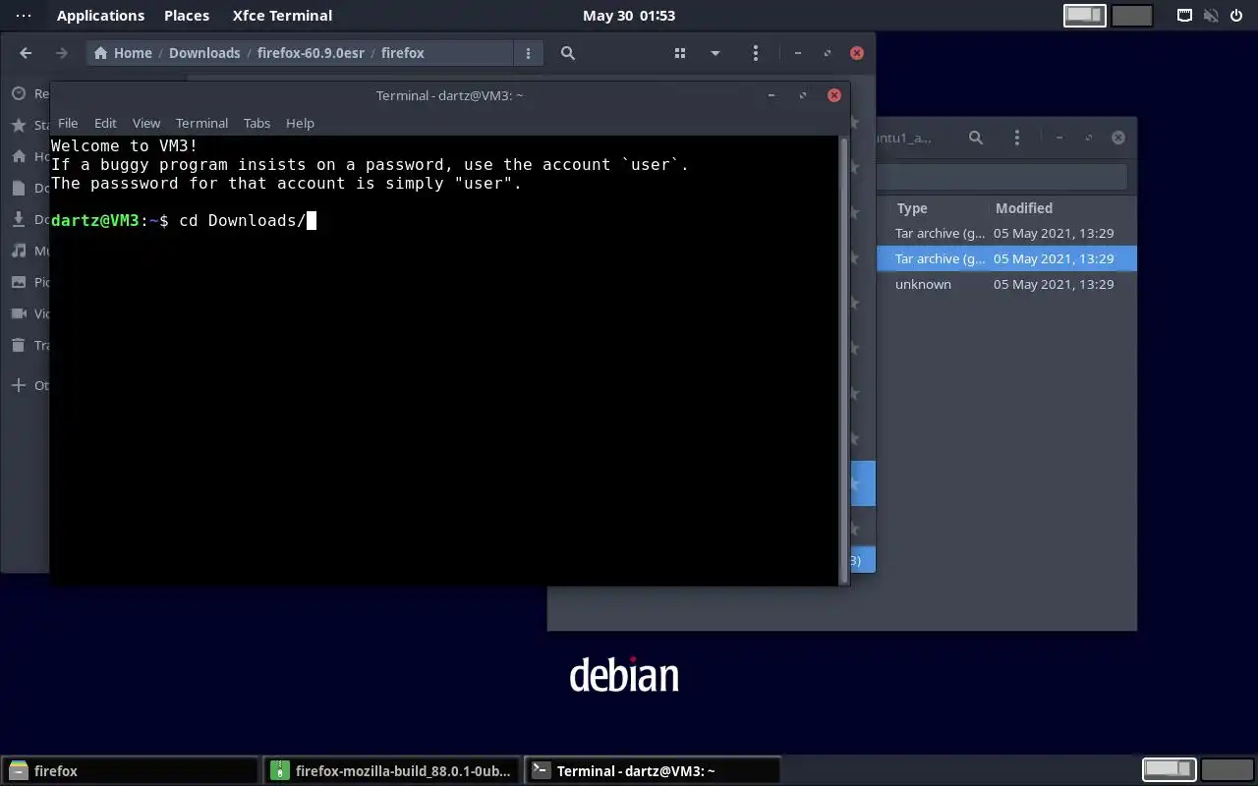Open the Applications menu in top panel
Viewport: 1258px width, 786px height.
click(x=100, y=16)
